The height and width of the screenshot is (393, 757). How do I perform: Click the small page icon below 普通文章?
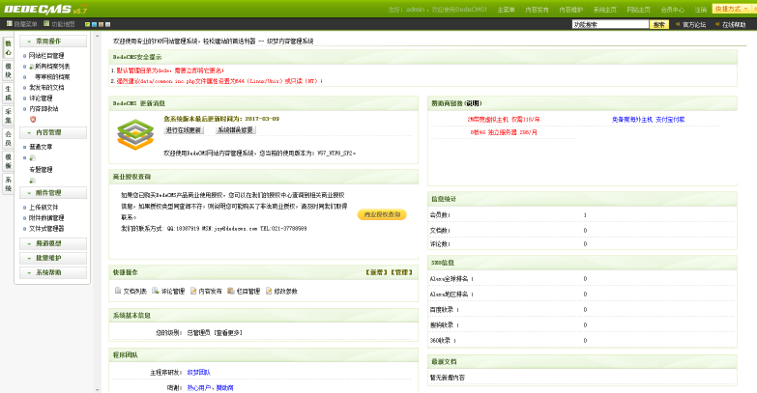point(32,157)
